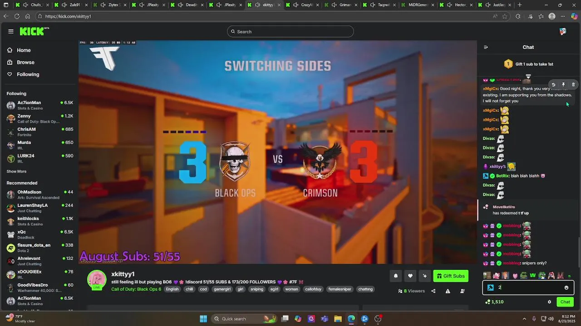Click the search magnifier icon
This screenshot has height=326, width=581.
(233, 32)
